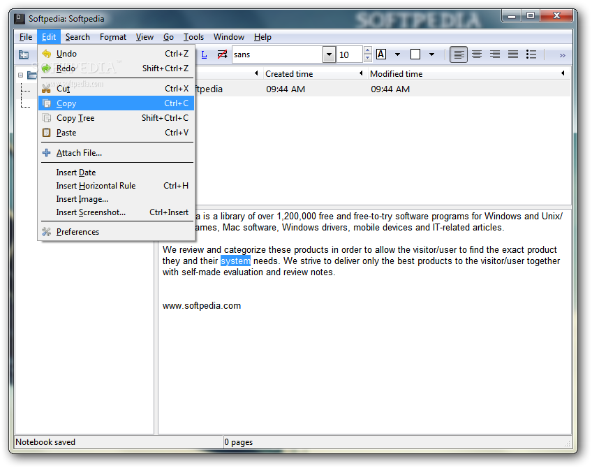This screenshot has height=468, width=592.
Task: Click sort arrow beside Modified time
Action: coord(361,73)
